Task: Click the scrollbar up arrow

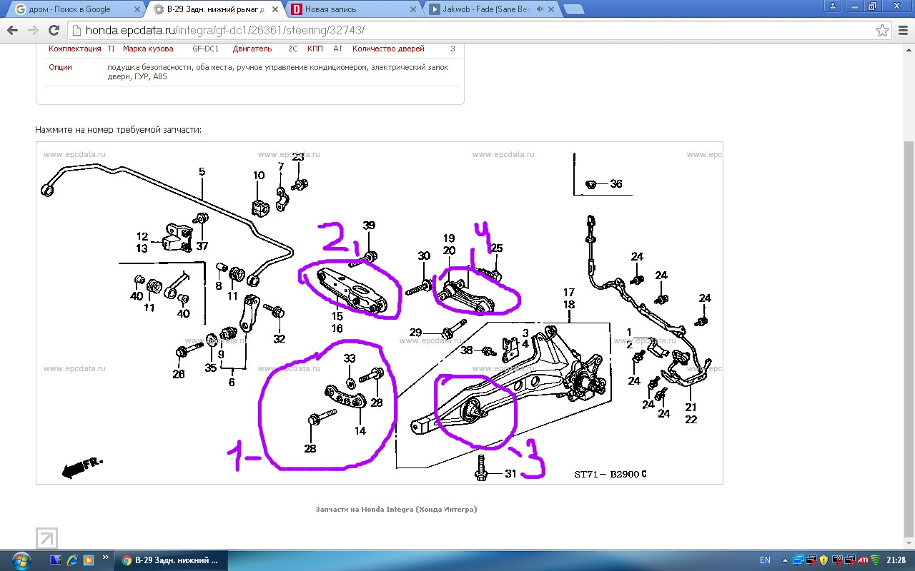Action: click(x=909, y=49)
